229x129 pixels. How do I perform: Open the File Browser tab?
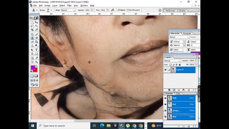170,11
